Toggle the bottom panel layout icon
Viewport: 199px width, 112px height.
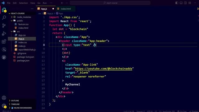pos(181,3)
